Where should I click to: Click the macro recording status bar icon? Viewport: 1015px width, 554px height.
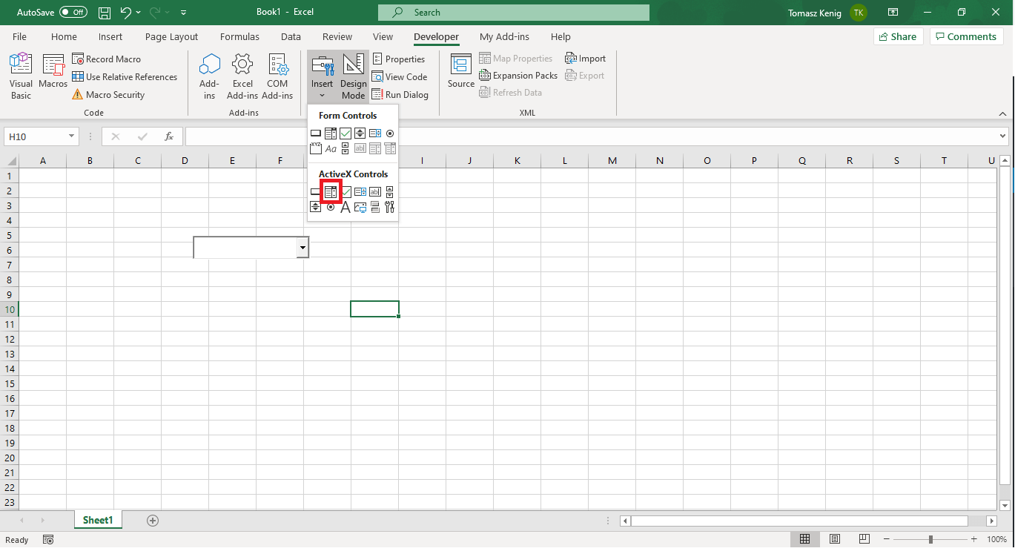48,540
